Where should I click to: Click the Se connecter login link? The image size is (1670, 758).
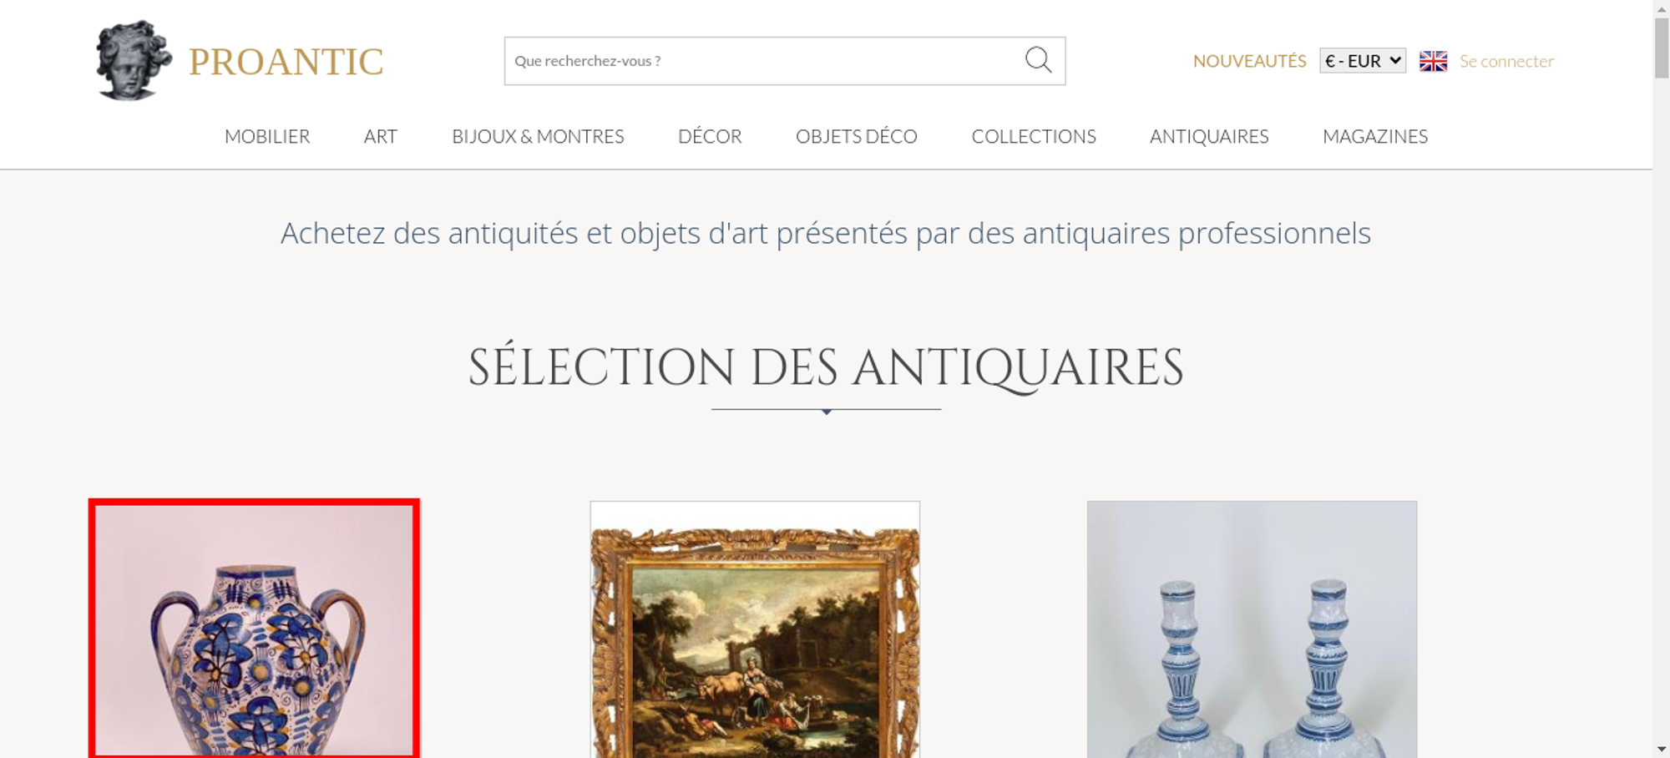point(1506,61)
